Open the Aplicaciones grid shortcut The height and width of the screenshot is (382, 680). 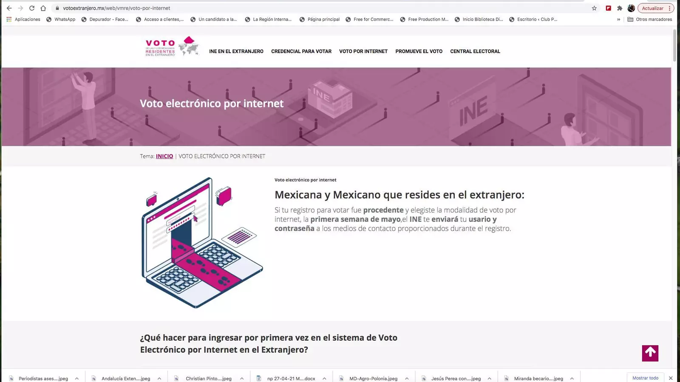[x=23, y=20]
